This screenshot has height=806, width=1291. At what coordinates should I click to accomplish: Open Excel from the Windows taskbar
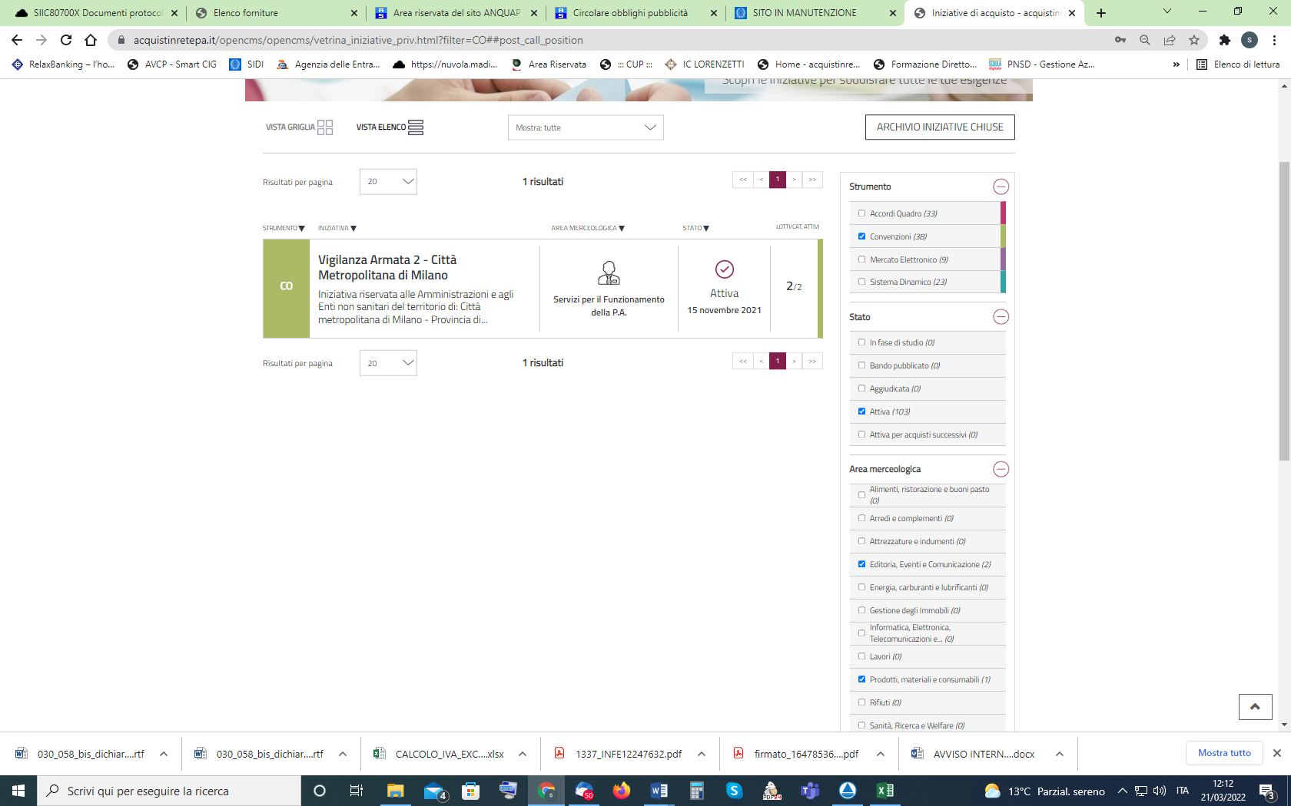pos(884,791)
